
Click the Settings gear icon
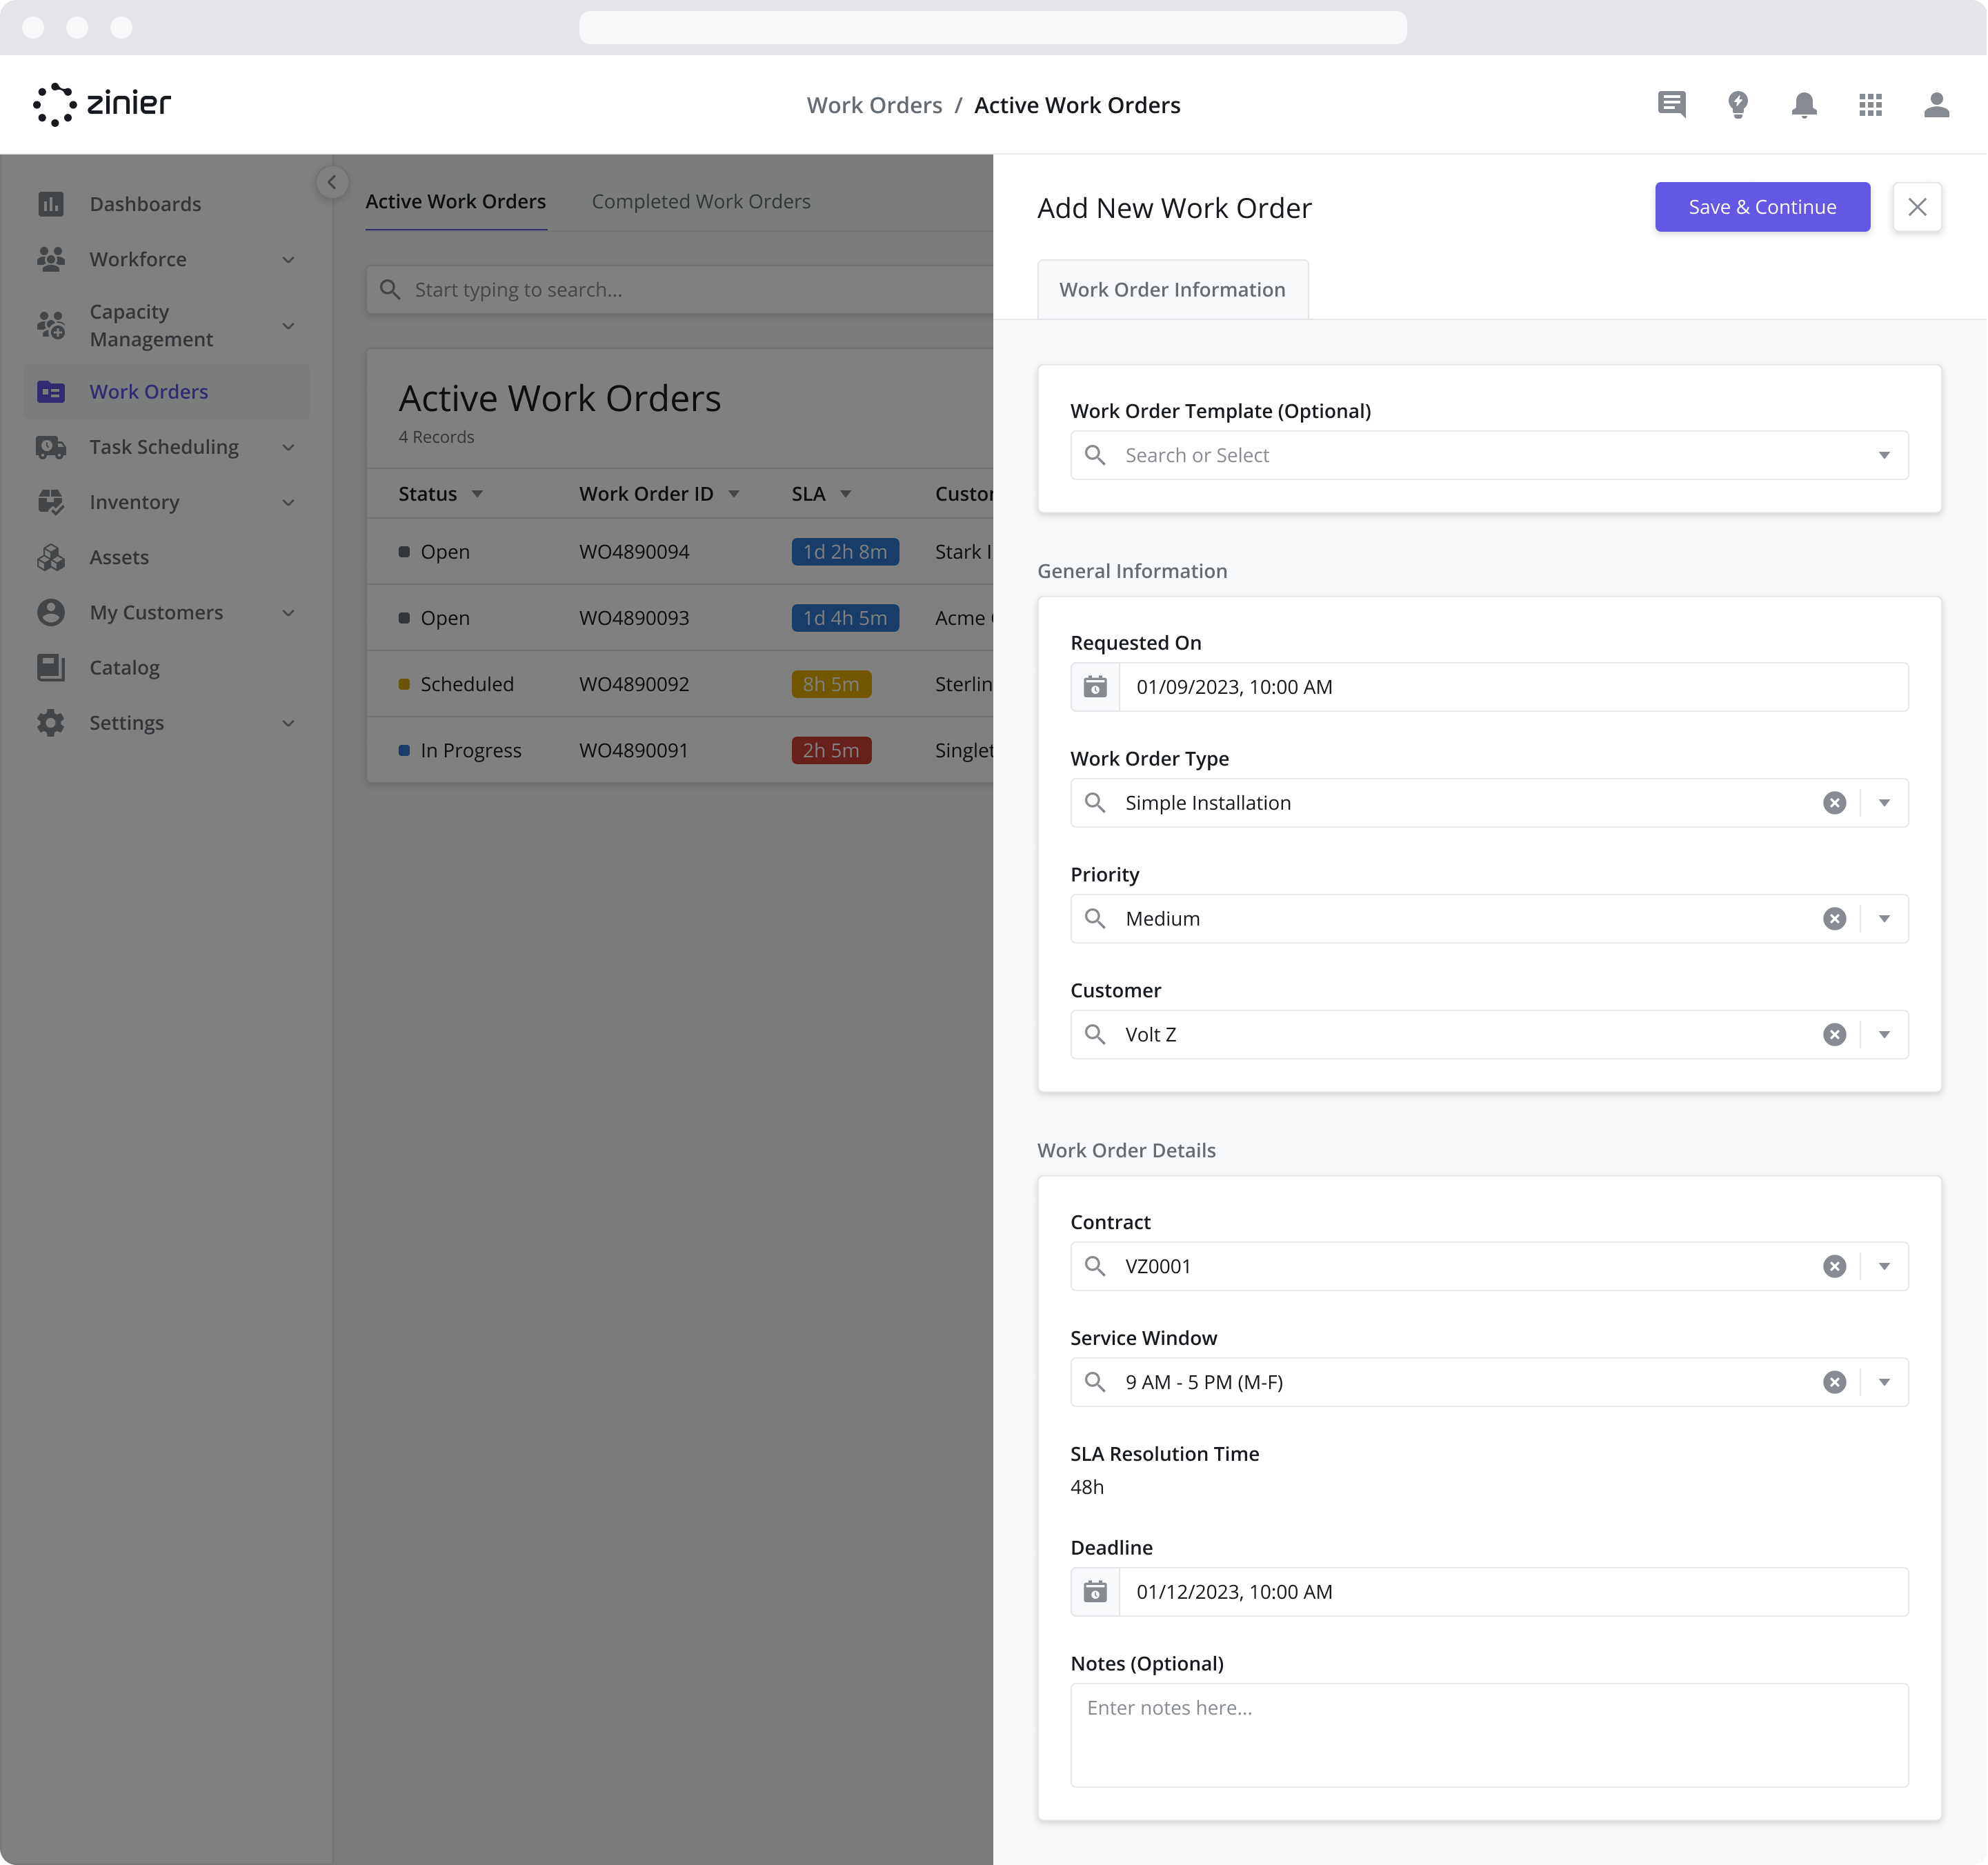coord(51,722)
